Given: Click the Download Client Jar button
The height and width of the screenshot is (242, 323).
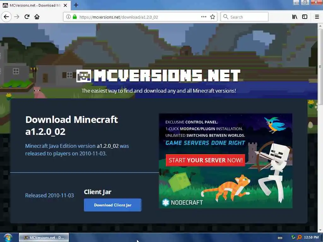Looking at the screenshot, I should click(113, 205).
